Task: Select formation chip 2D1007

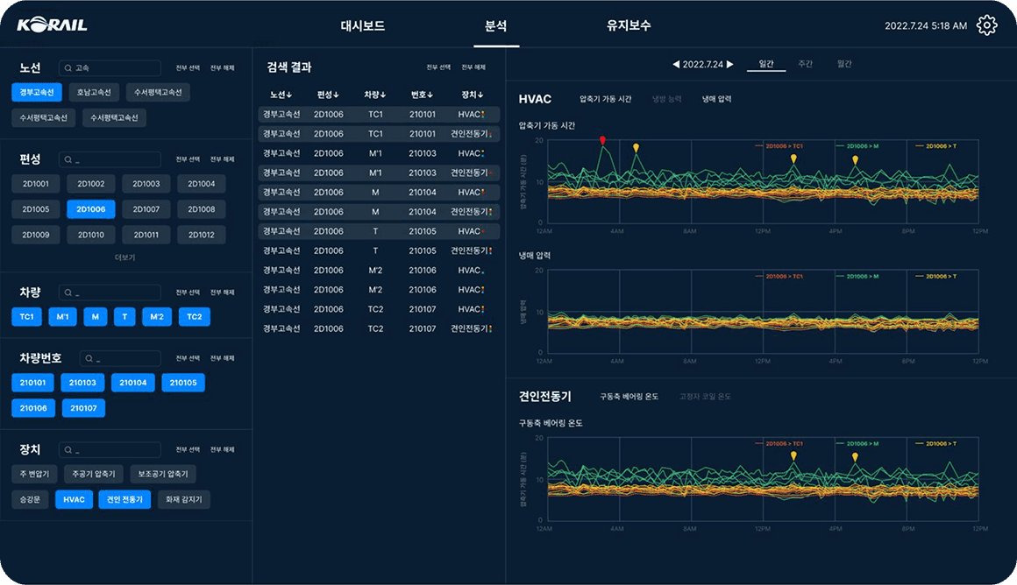Action: [x=146, y=209]
